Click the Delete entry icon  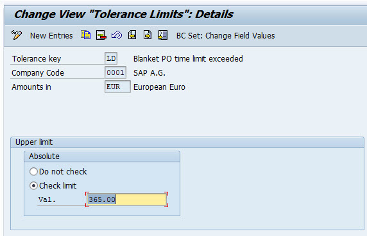click(101, 35)
